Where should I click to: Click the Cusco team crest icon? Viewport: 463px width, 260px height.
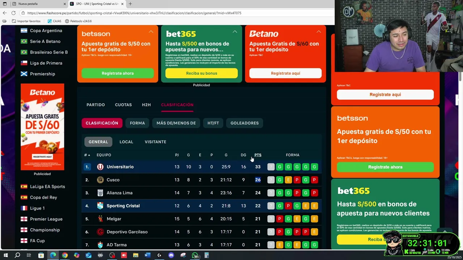(x=100, y=180)
